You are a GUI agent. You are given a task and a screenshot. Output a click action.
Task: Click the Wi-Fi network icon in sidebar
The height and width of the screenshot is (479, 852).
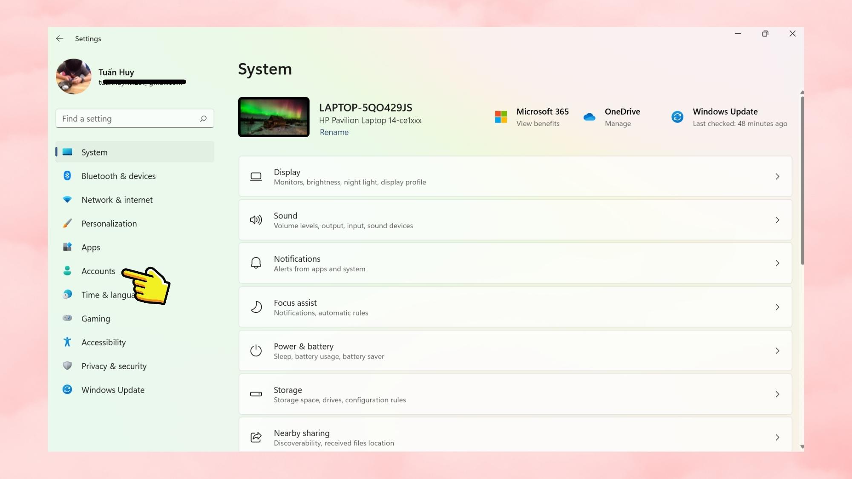point(67,199)
